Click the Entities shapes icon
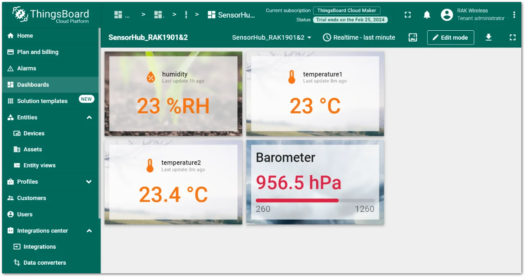 (11, 117)
